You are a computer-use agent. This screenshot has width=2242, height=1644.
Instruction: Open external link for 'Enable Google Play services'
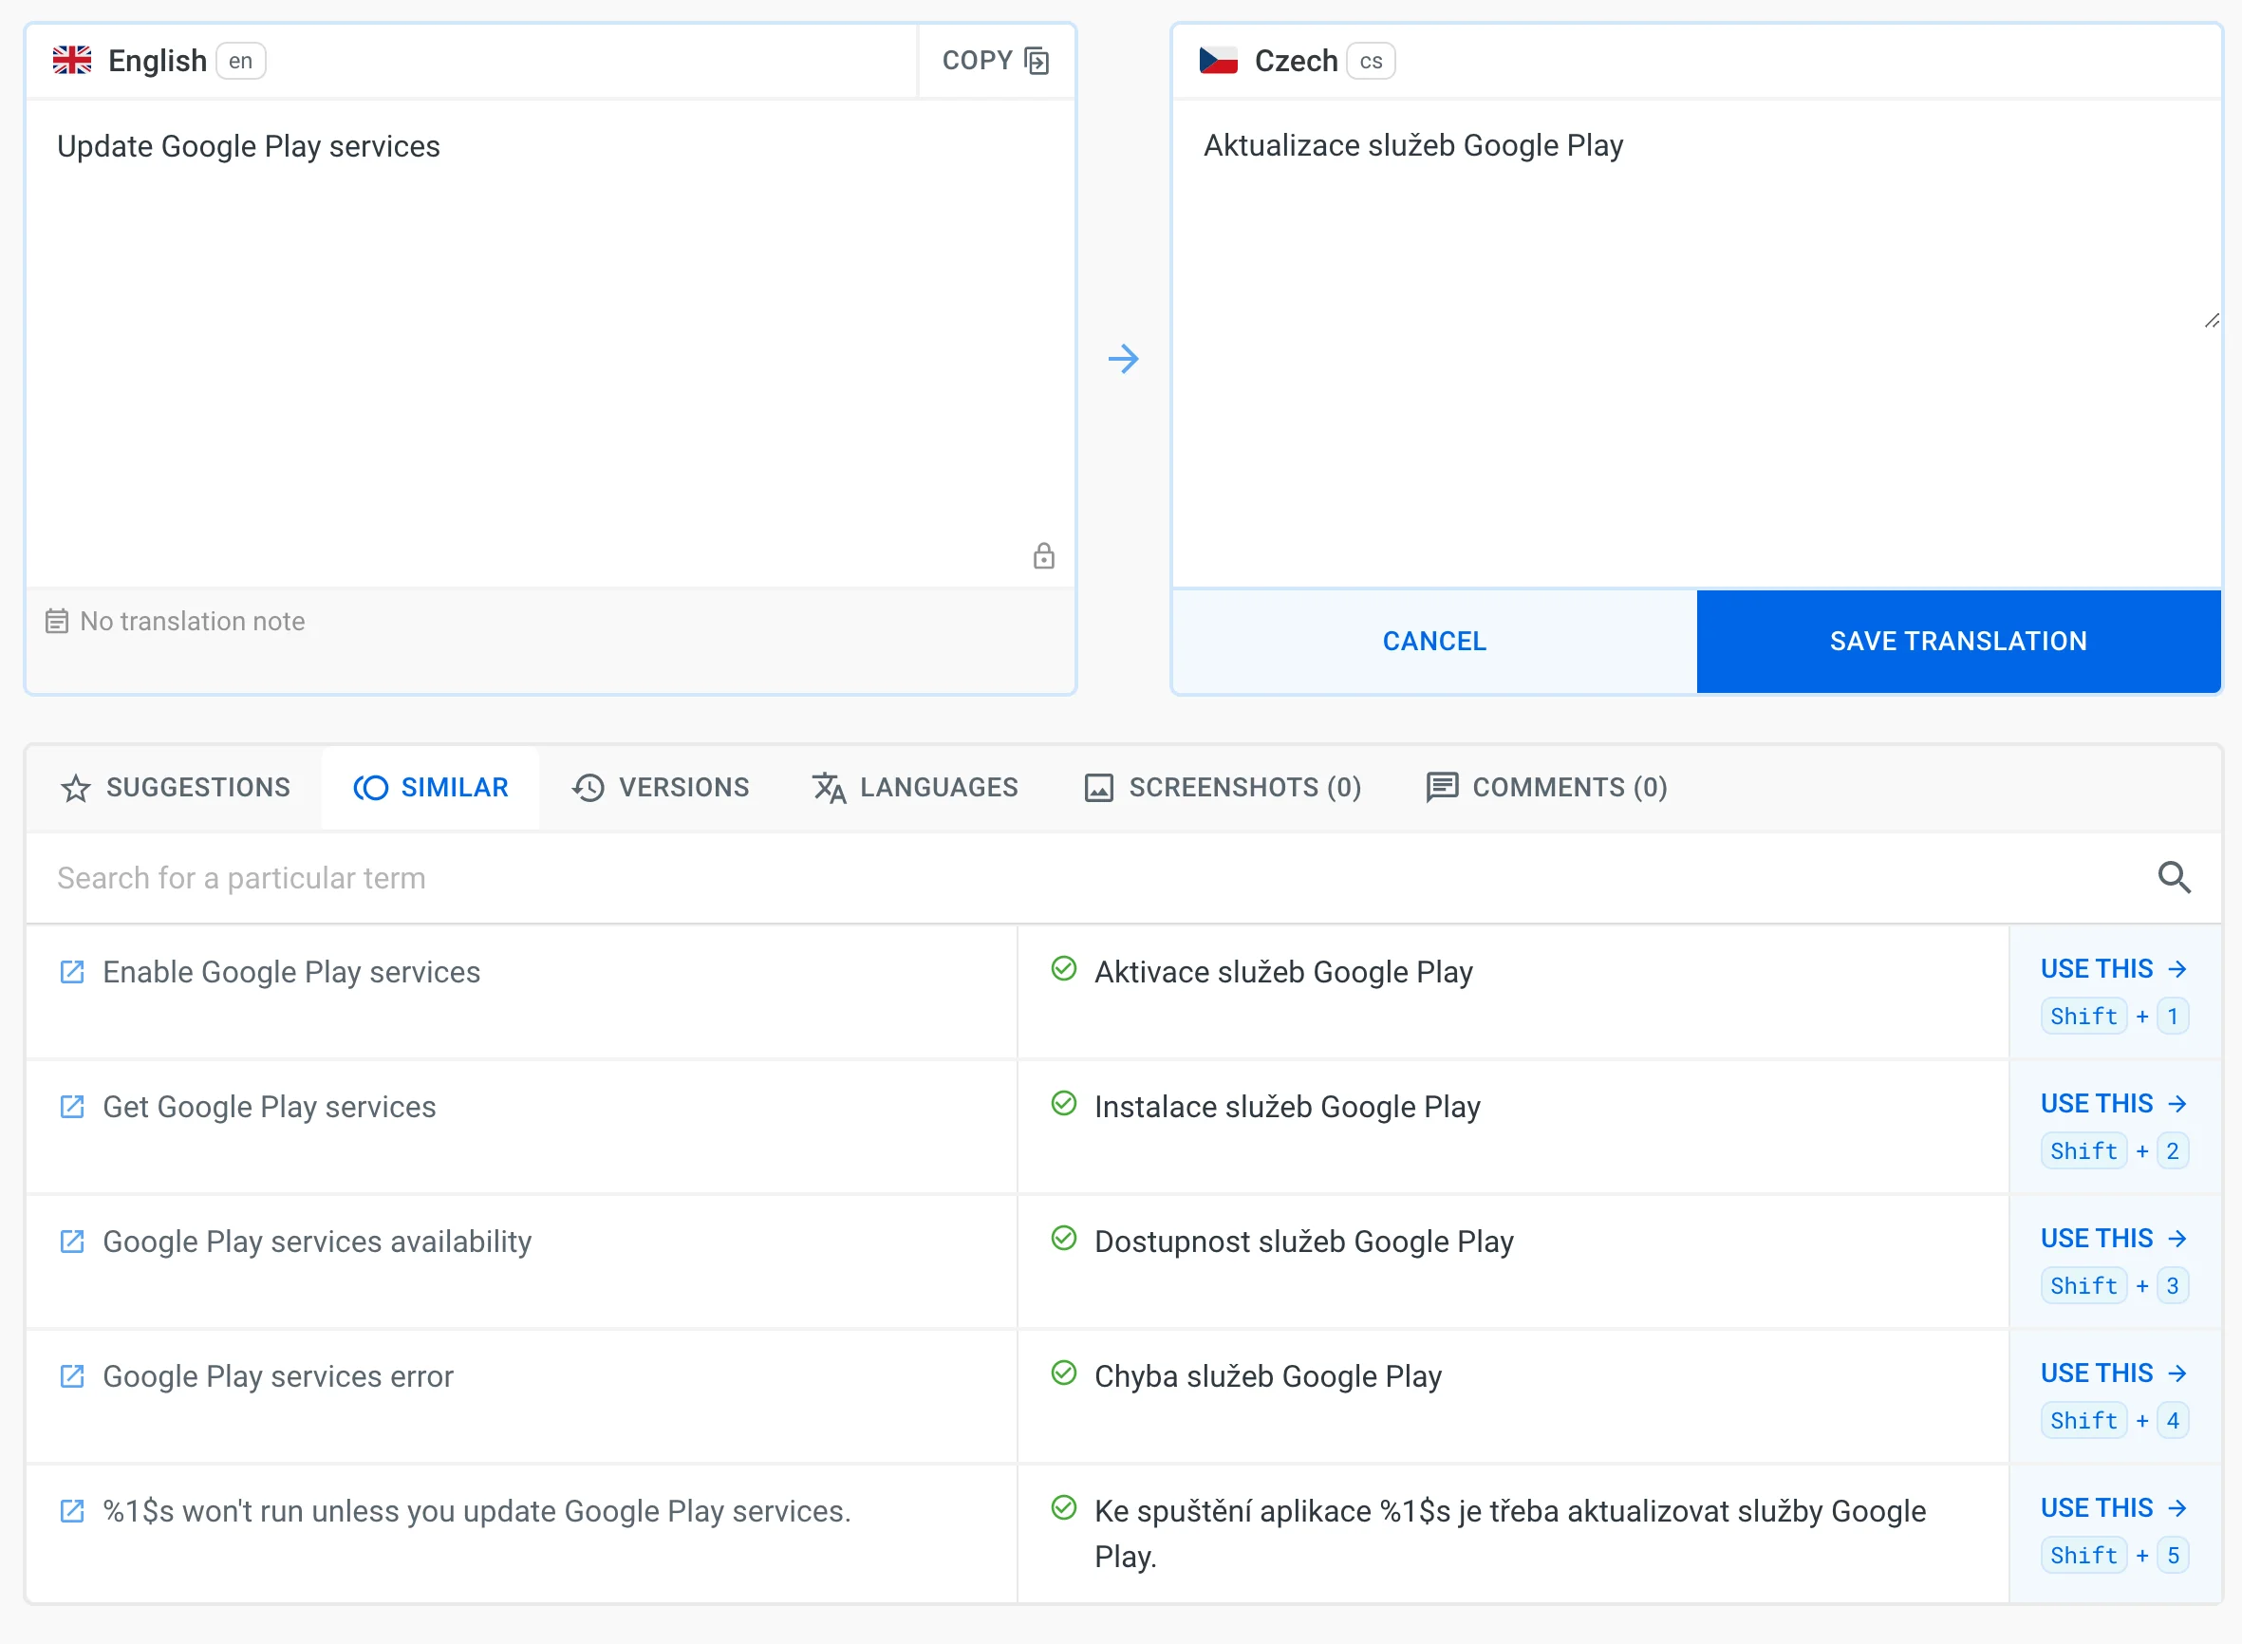pyautogui.click(x=73, y=971)
